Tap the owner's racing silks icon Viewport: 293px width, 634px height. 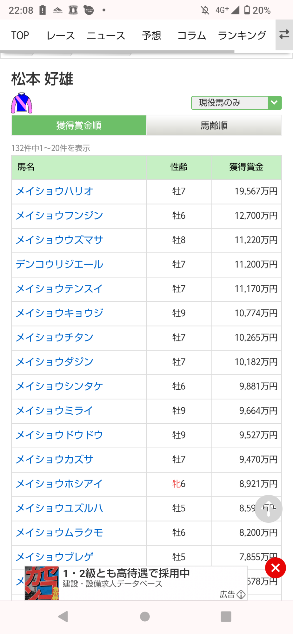click(x=22, y=103)
